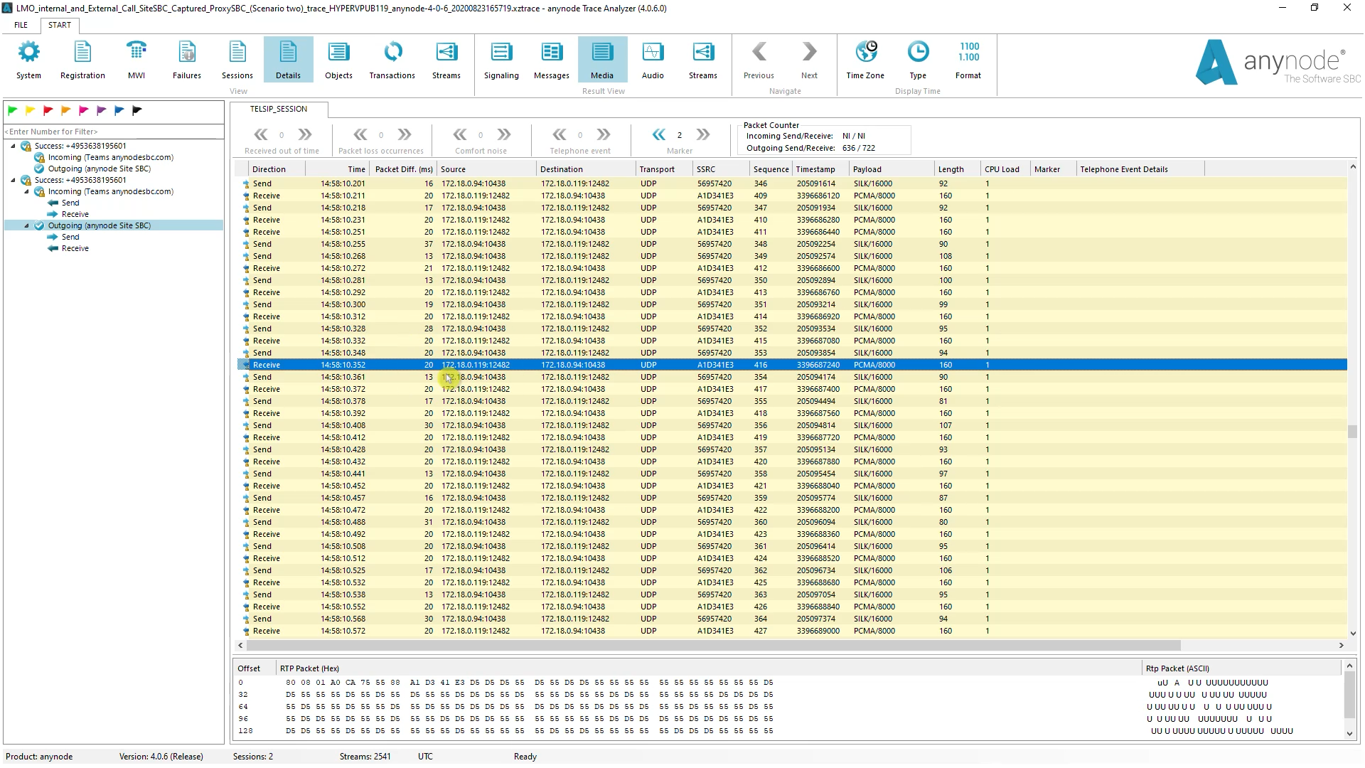Change the Time Zone setting
The height and width of the screenshot is (768, 1365).
(x=865, y=60)
